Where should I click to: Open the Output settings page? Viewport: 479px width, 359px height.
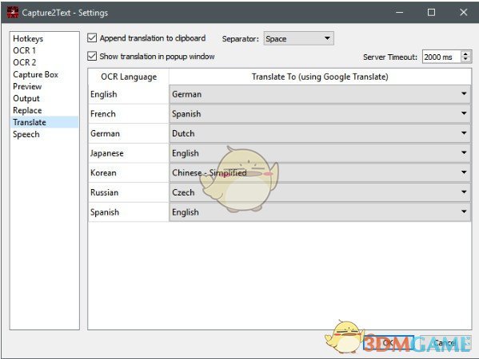tap(44, 98)
